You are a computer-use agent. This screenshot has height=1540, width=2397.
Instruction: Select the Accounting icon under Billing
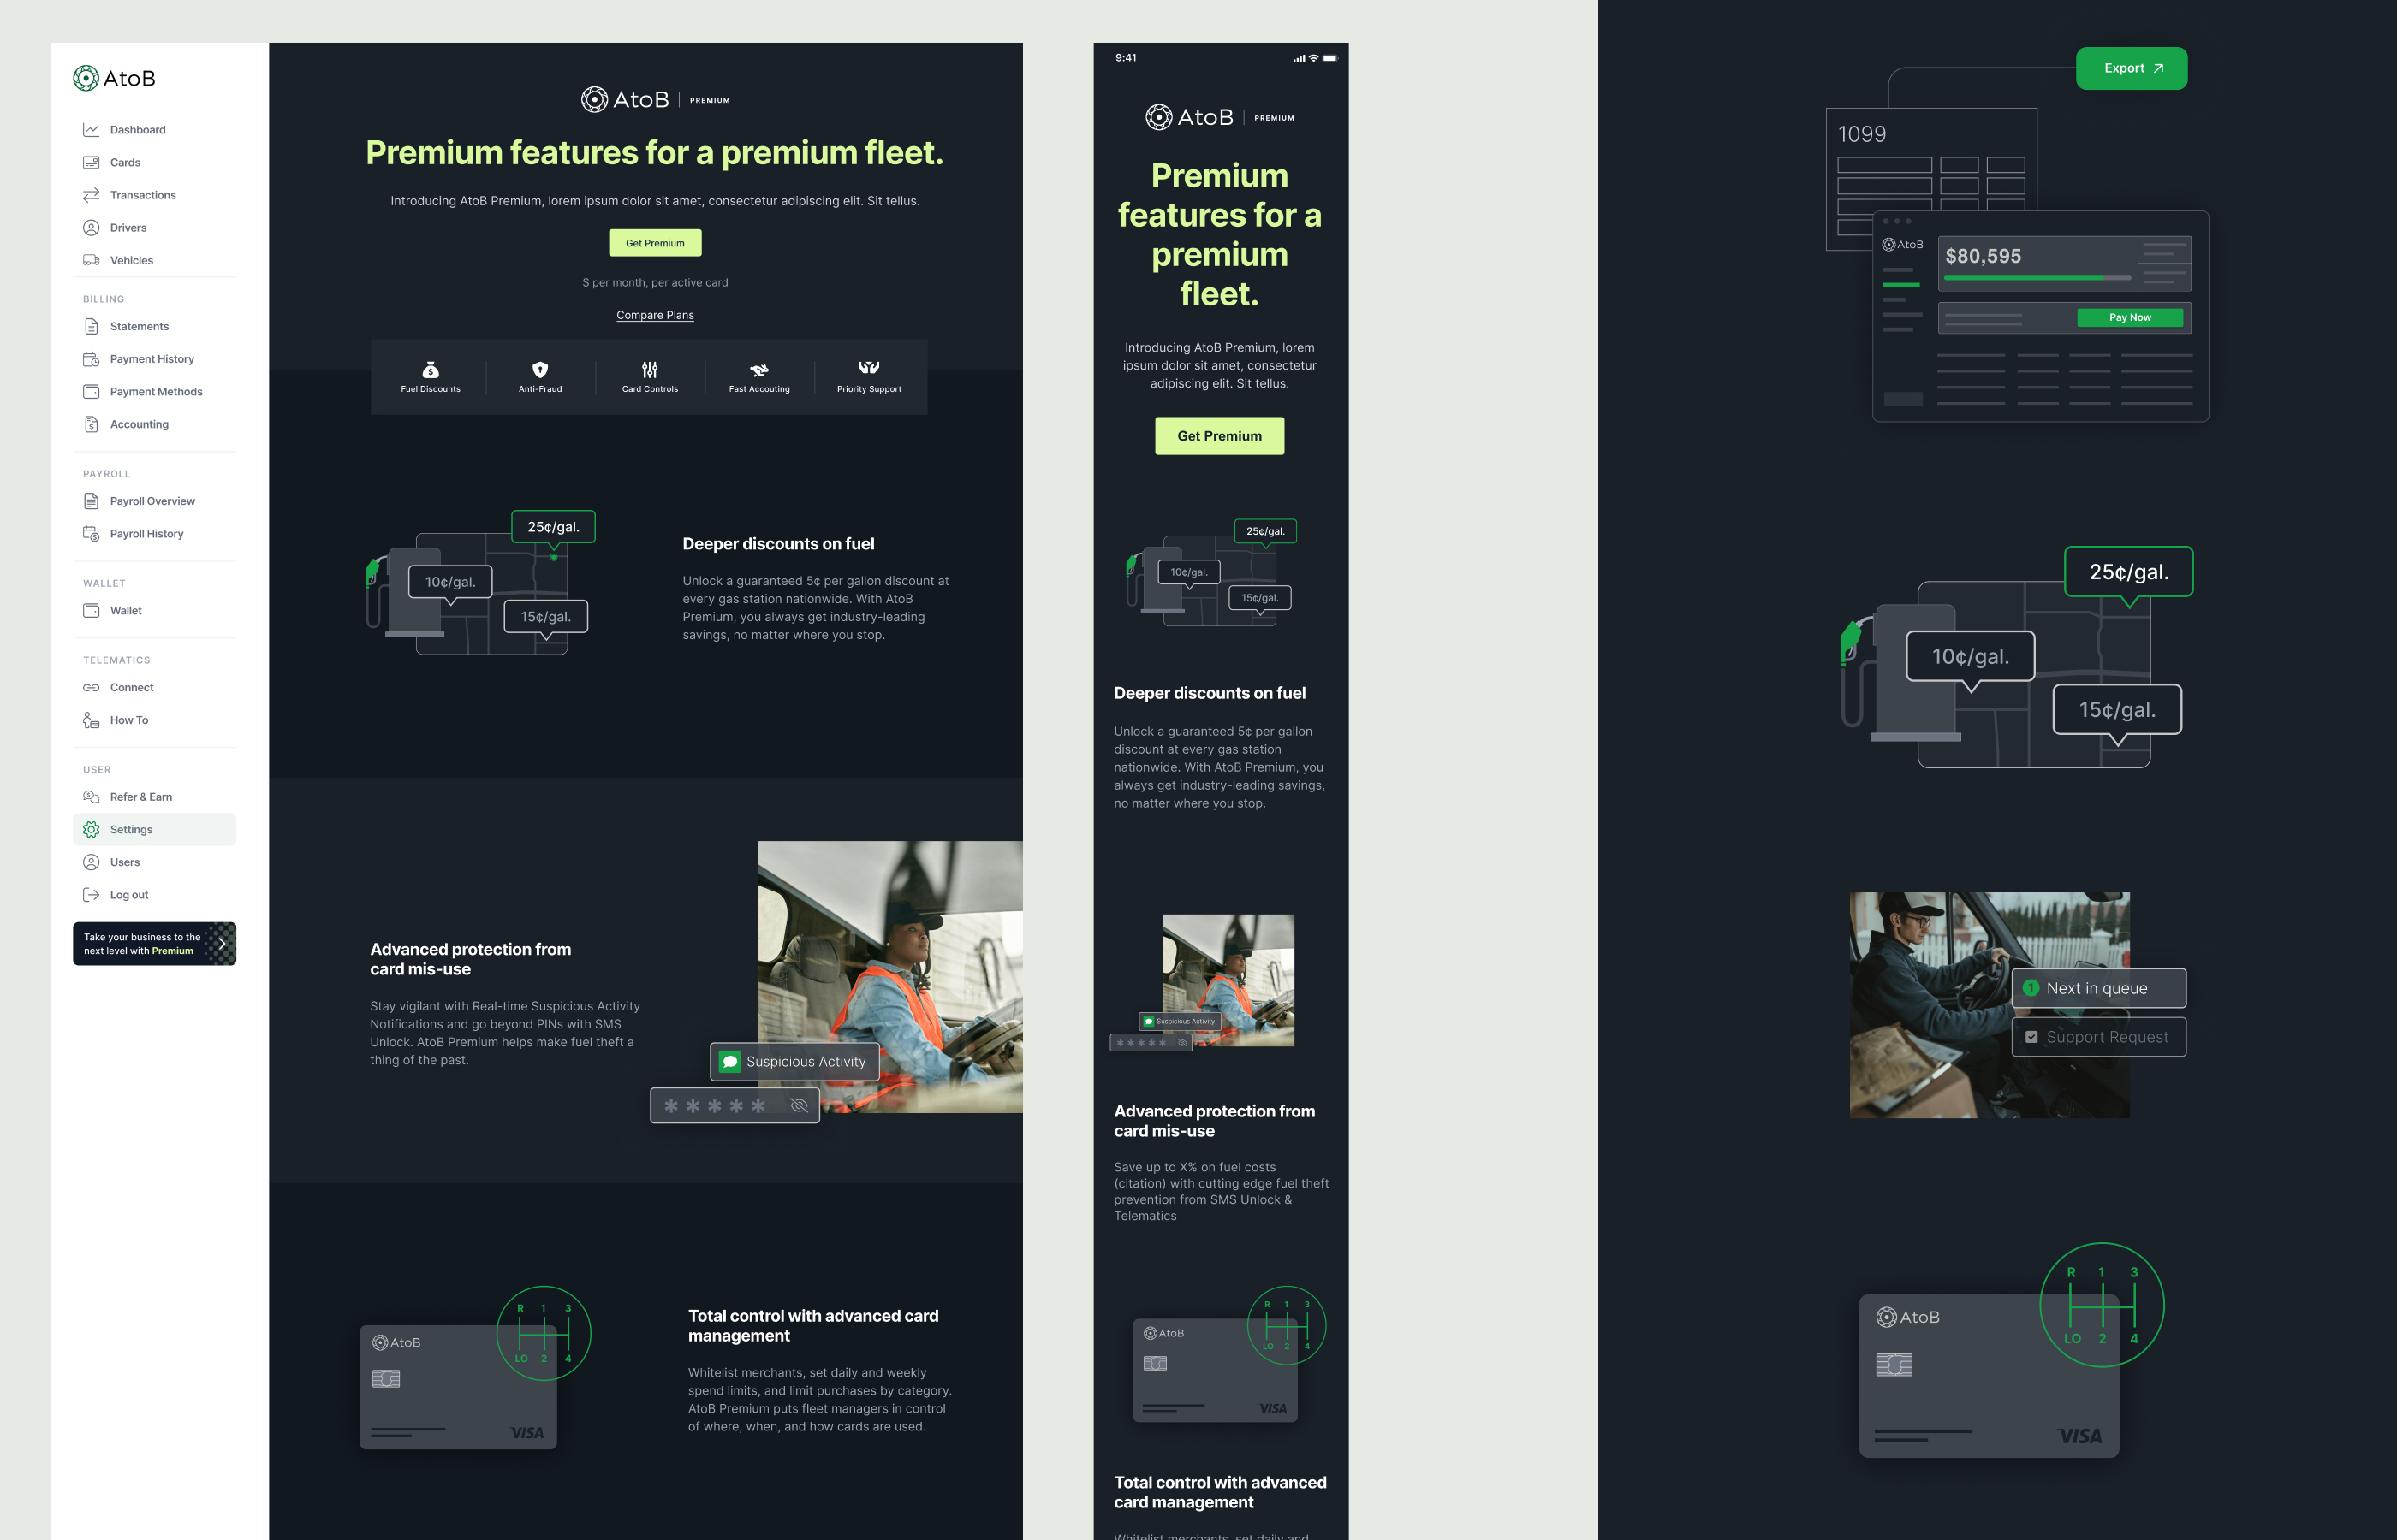(92, 424)
